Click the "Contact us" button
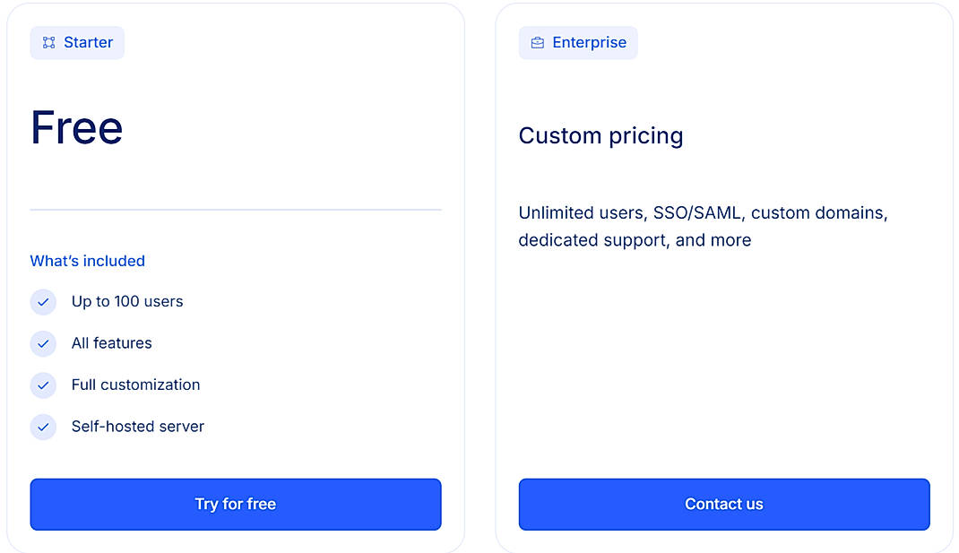This screenshot has width=959, height=553. pyautogui.click(x=723, y=504)
